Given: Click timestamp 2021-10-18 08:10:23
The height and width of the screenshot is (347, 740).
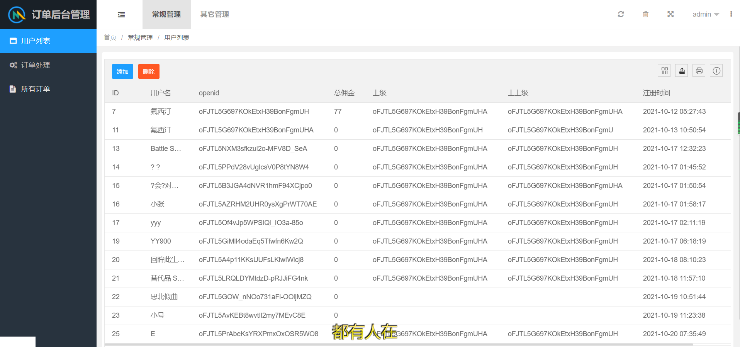Looking at the screenshot, I should (x=674, y=260).
